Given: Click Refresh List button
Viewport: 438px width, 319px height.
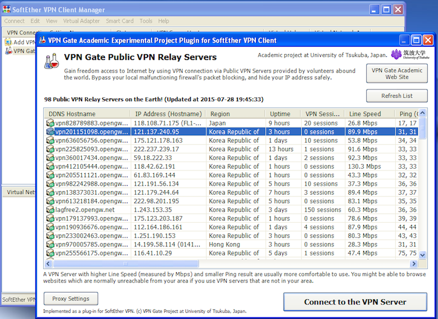Looking at the screenshot, I should (x=396, y=96).
